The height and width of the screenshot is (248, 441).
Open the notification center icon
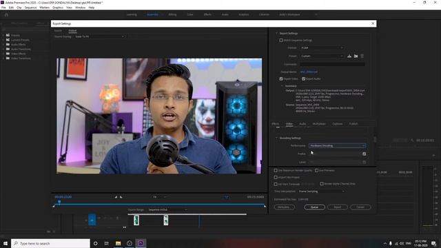[x=433, y=243]
